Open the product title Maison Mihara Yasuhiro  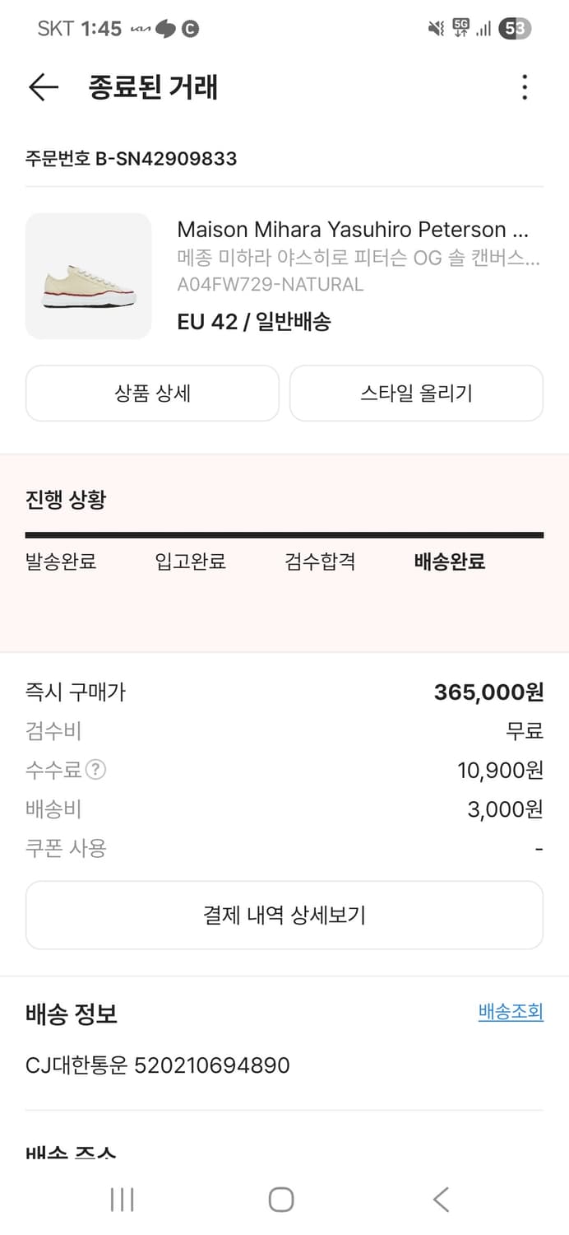(360, 229)
